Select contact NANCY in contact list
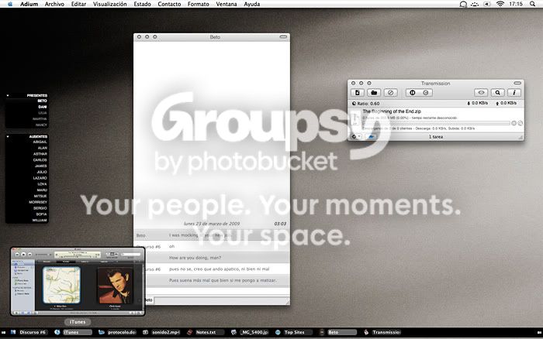This screenshot has height=339, width=543. point(41,125)
